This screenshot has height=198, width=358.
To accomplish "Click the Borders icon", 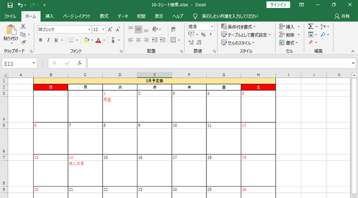I will coord(71,40).
